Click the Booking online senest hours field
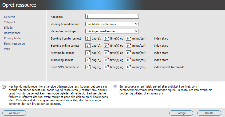This screenshot has height=117, width=225. [x=106, y=46]
